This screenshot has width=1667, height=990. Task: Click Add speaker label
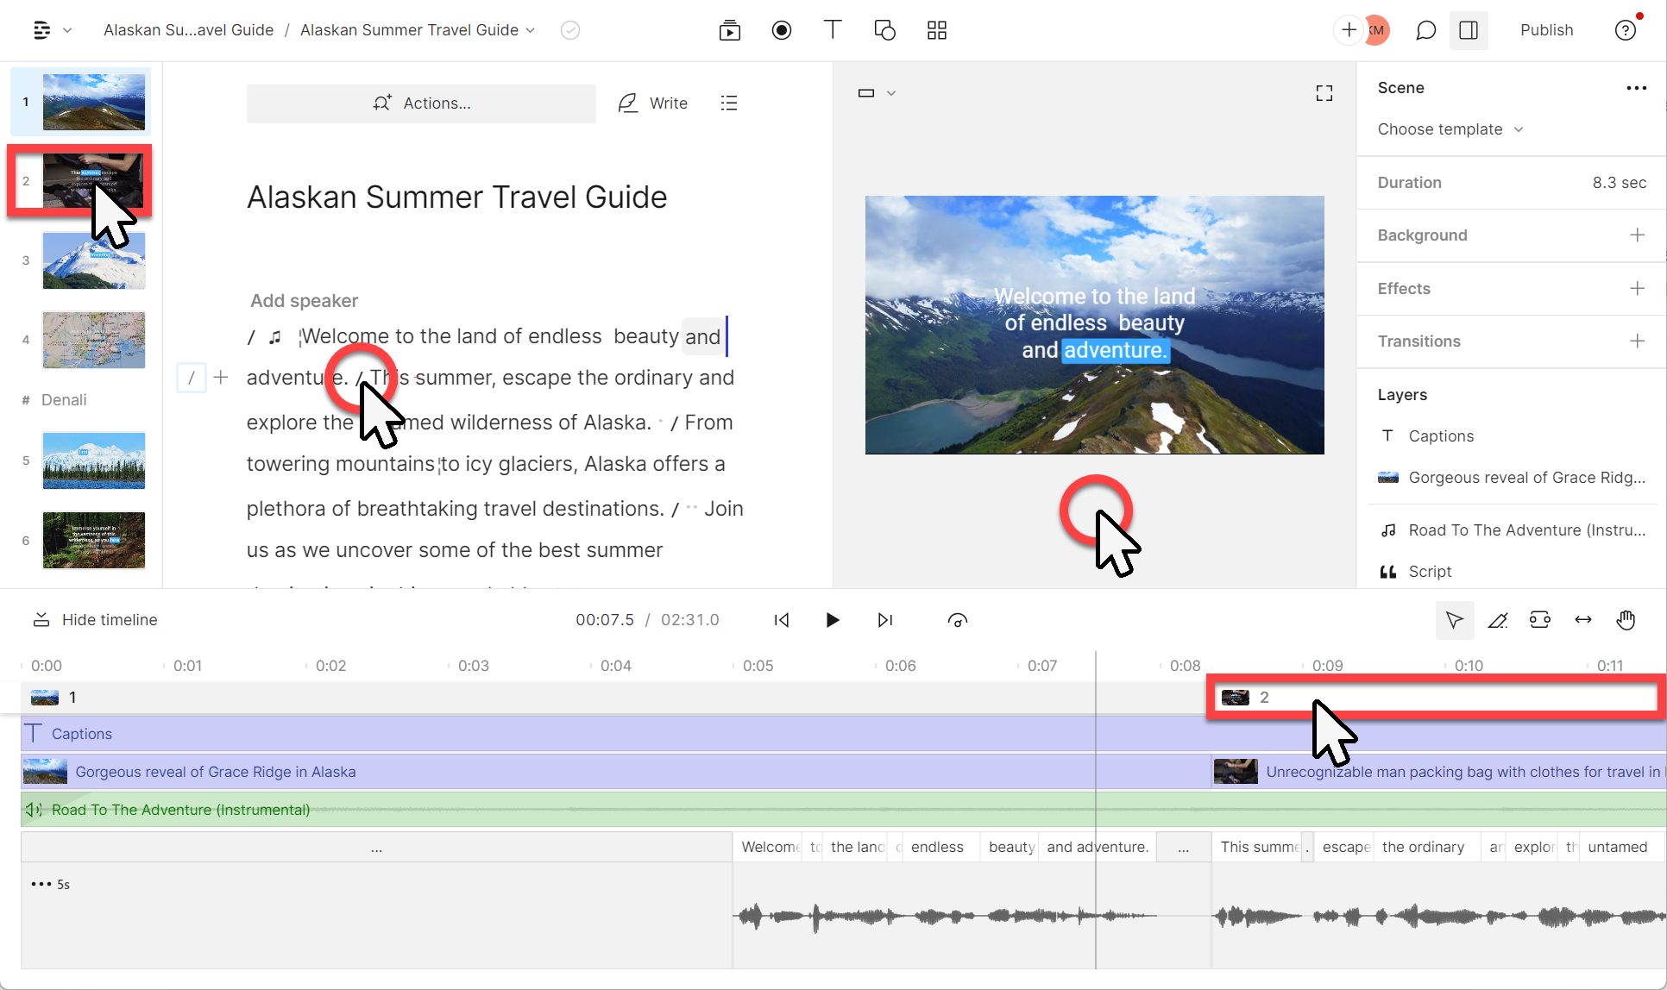click(304, 301)
